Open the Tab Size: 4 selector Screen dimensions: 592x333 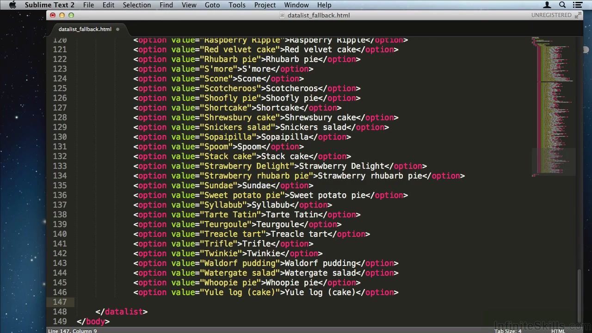click(x=507, y=331)
